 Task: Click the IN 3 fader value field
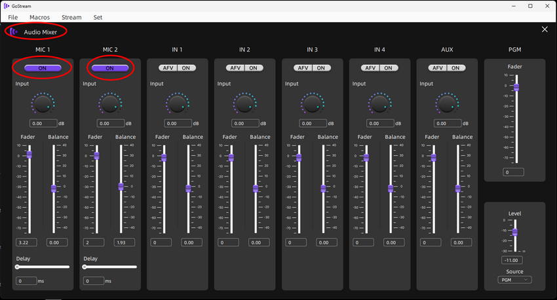pos(296,242)
